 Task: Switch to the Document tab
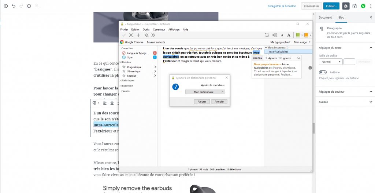pos(325,18)
